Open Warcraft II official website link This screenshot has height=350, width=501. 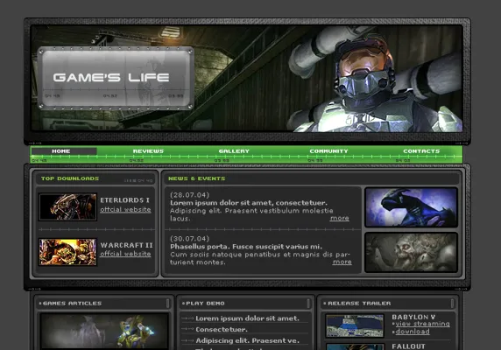pos(125,254)
